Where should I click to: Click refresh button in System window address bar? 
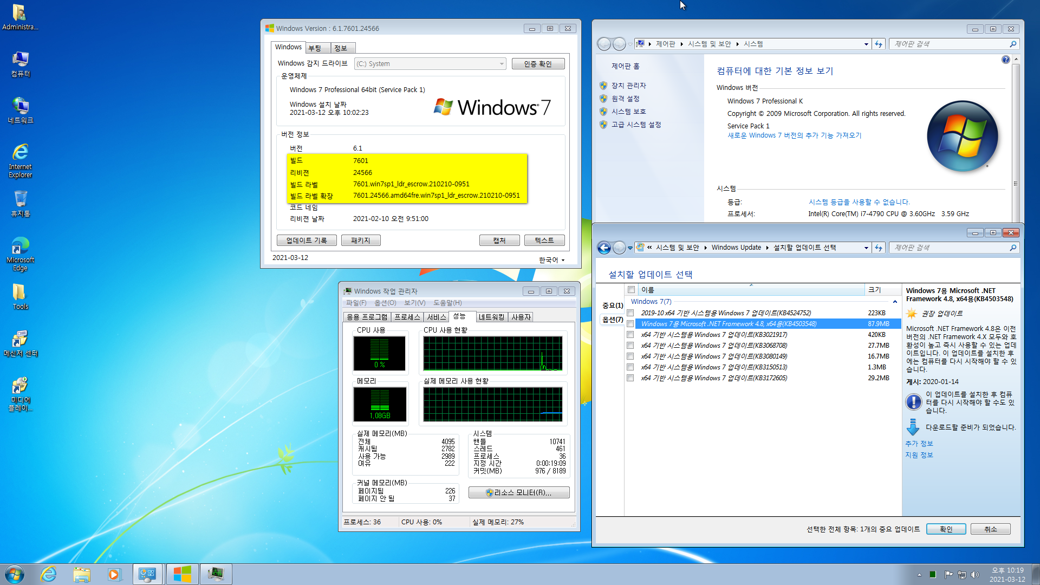click(879, 44)
